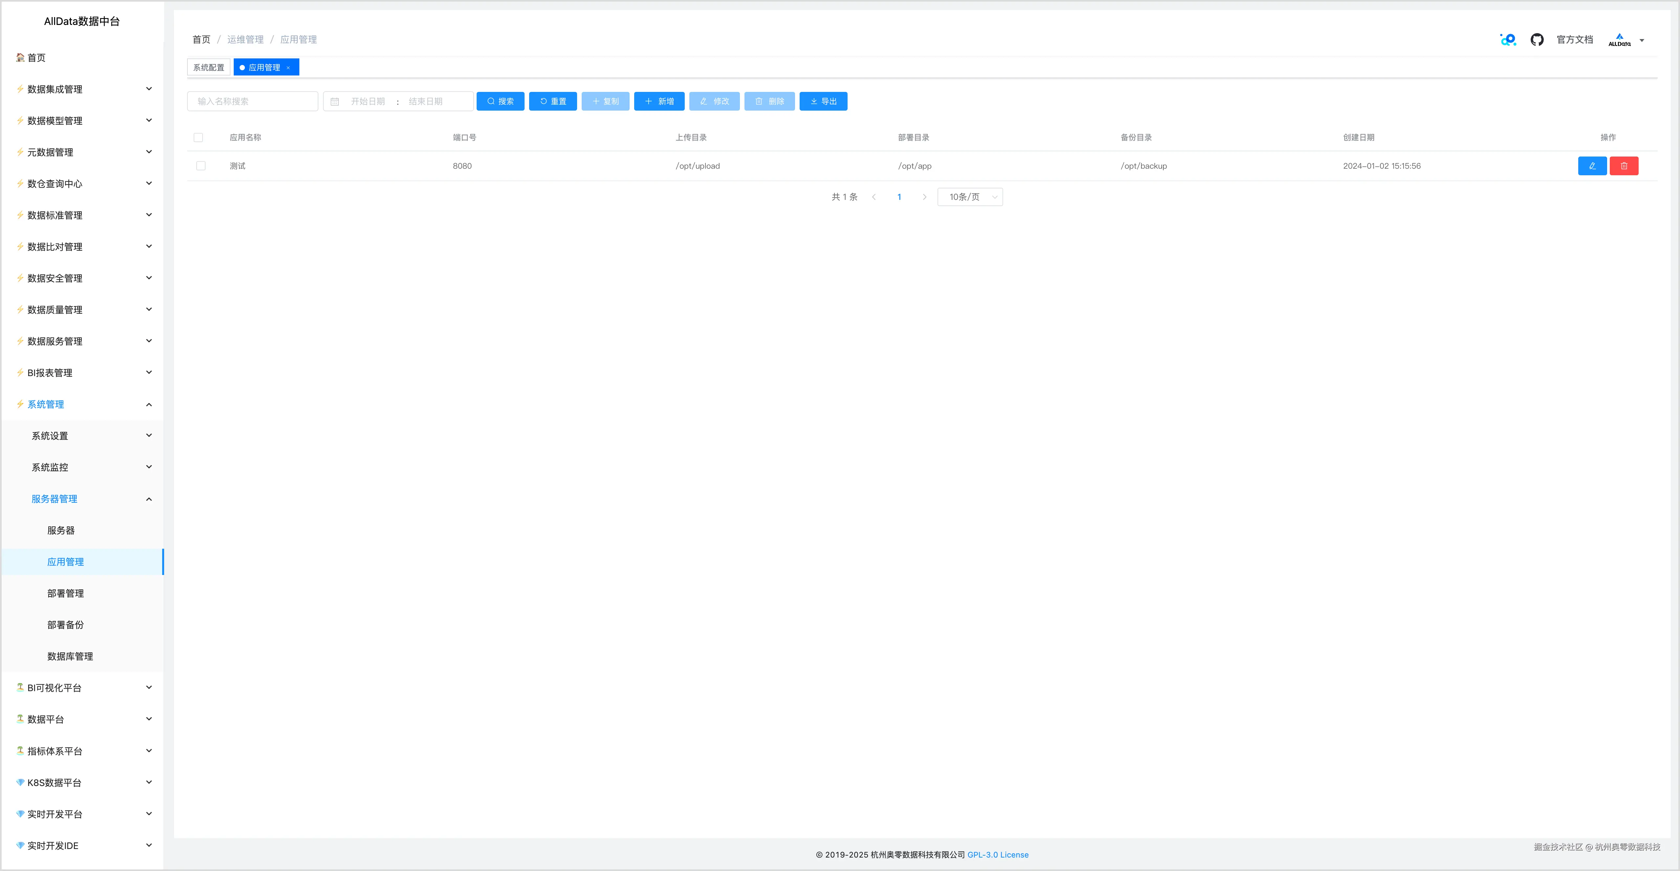1680x871 pixels.
Task: Open the GitHub repository icon
Action: click(1537, 40)
